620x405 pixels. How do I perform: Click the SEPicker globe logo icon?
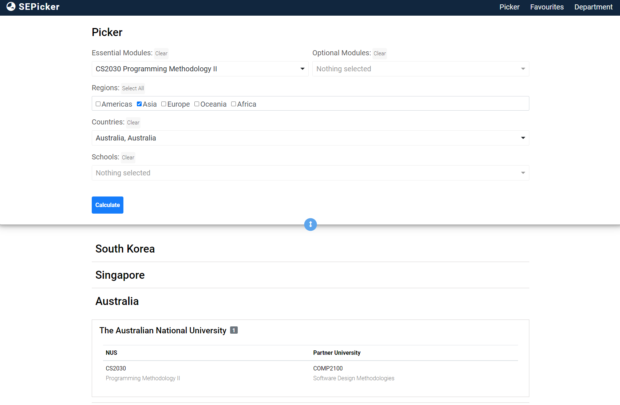[x=11, y=7]
